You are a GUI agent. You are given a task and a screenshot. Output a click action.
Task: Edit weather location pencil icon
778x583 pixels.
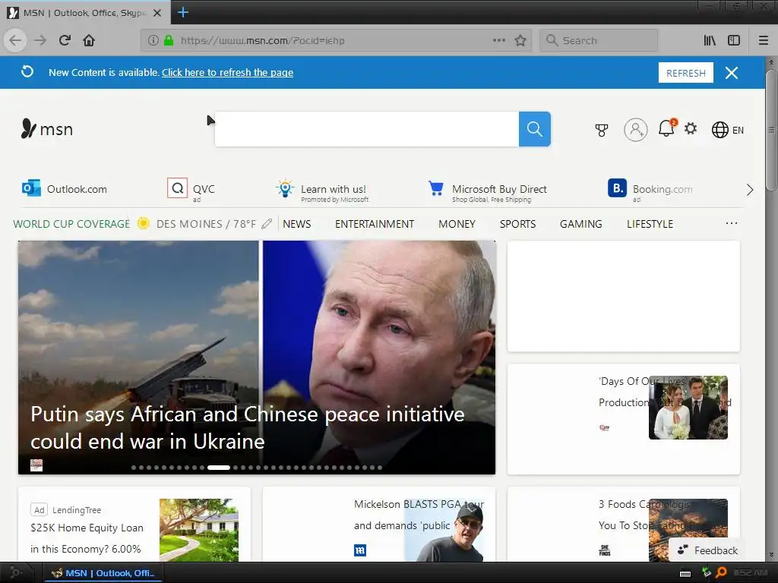tap(267, 224)
